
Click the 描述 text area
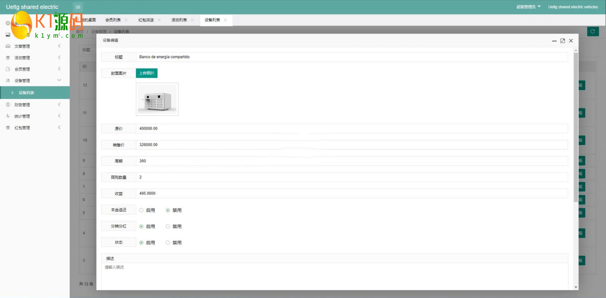335,276
